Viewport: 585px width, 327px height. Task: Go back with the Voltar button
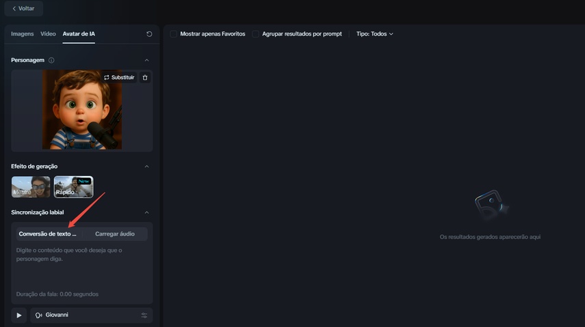[23, 8]
